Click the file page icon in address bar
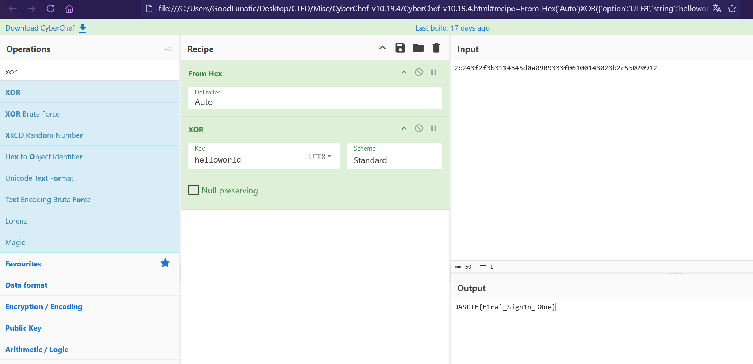Image resolution: width=753 pixels, height=364 pixels. 149,9
